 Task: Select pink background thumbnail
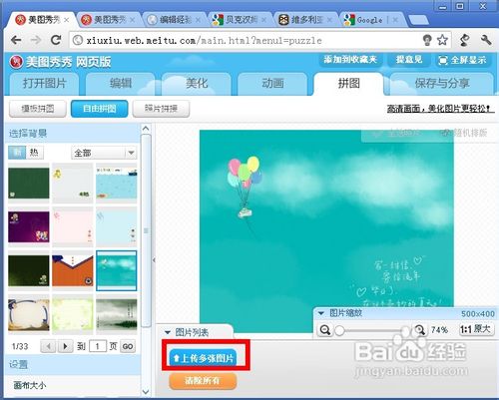click(73, 226)
